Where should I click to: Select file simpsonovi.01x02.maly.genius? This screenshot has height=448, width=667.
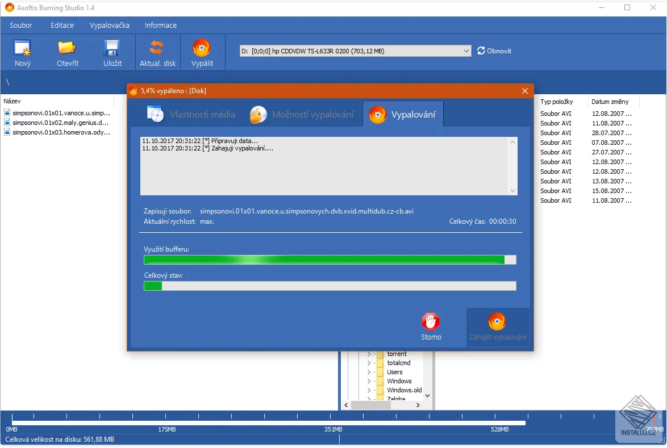tap(60, 123)
